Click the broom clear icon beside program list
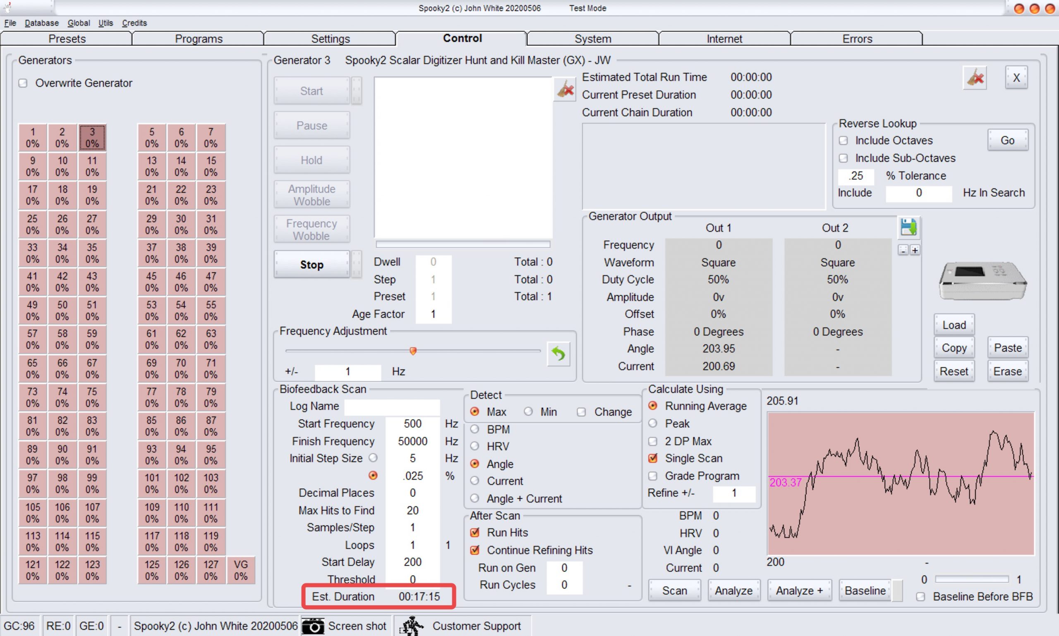 coord(565,90)
